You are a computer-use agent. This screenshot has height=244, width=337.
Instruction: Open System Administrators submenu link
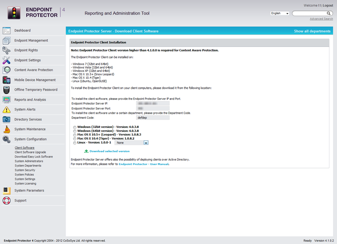[29, 161]
